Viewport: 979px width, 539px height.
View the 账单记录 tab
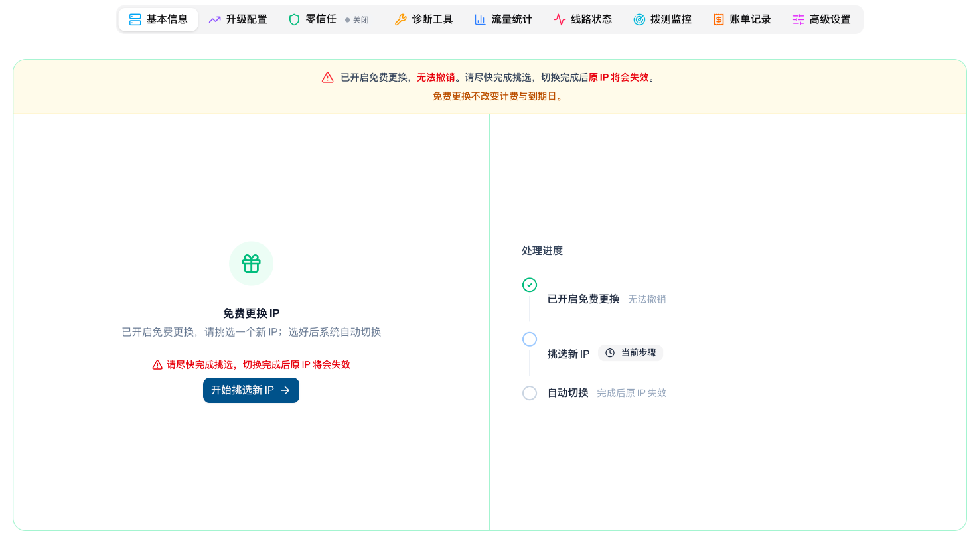pos(742,19)
